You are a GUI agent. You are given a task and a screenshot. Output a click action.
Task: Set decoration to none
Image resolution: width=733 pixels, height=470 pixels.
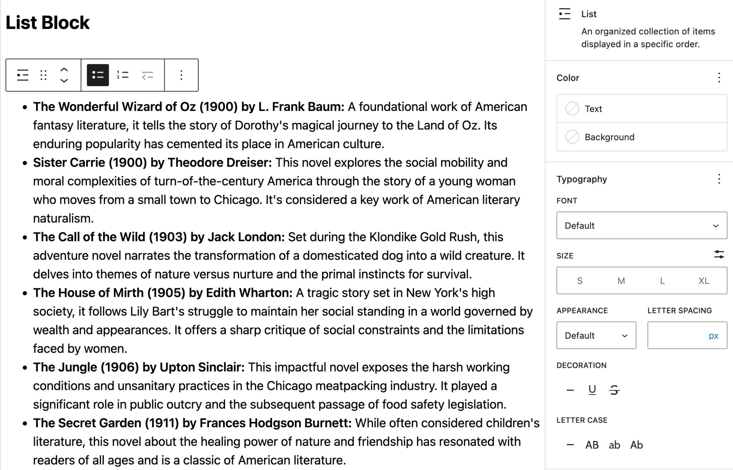pos(570,390)
